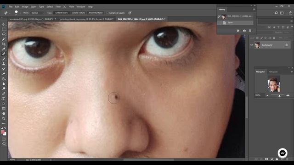Toggle lock all padlock in Layers panel

coord(274,38)
